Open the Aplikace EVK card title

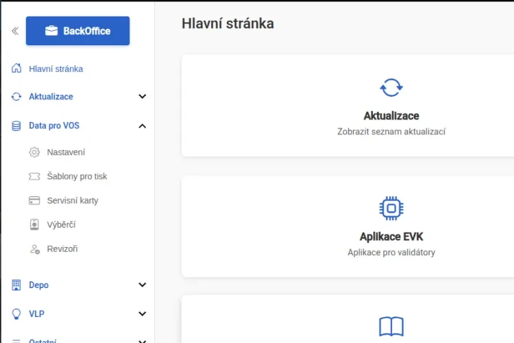(391, 237)
